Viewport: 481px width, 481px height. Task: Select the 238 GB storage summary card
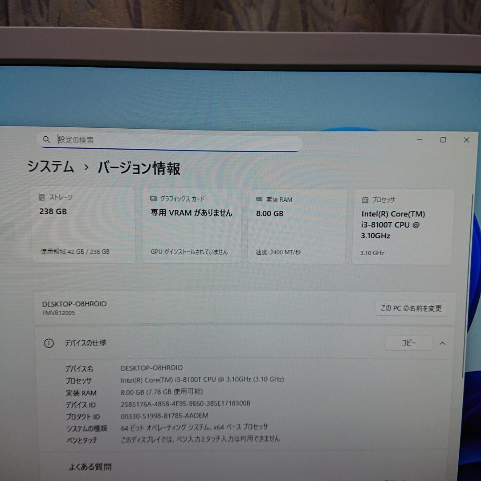[x=84, y=225]
